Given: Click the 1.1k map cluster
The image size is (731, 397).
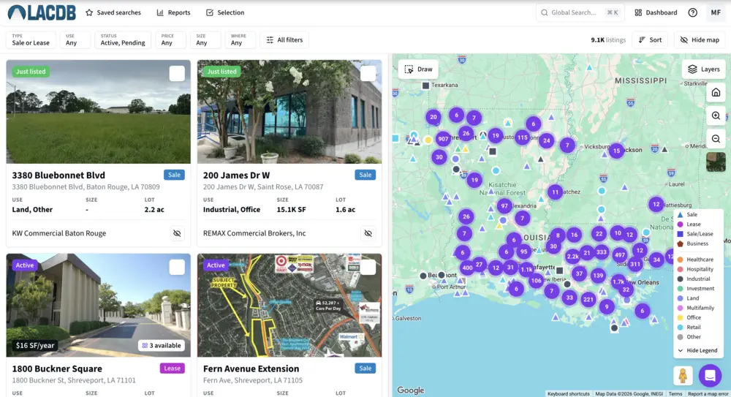Looking at the screenshot, I should tap(526, 269).
